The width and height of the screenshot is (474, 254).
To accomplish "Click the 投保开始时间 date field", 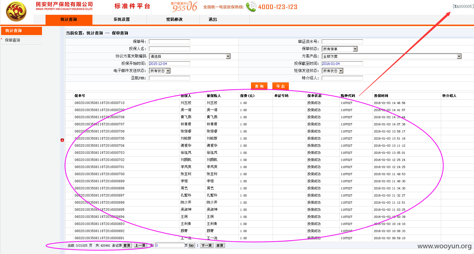I will [x=170, y=63].
